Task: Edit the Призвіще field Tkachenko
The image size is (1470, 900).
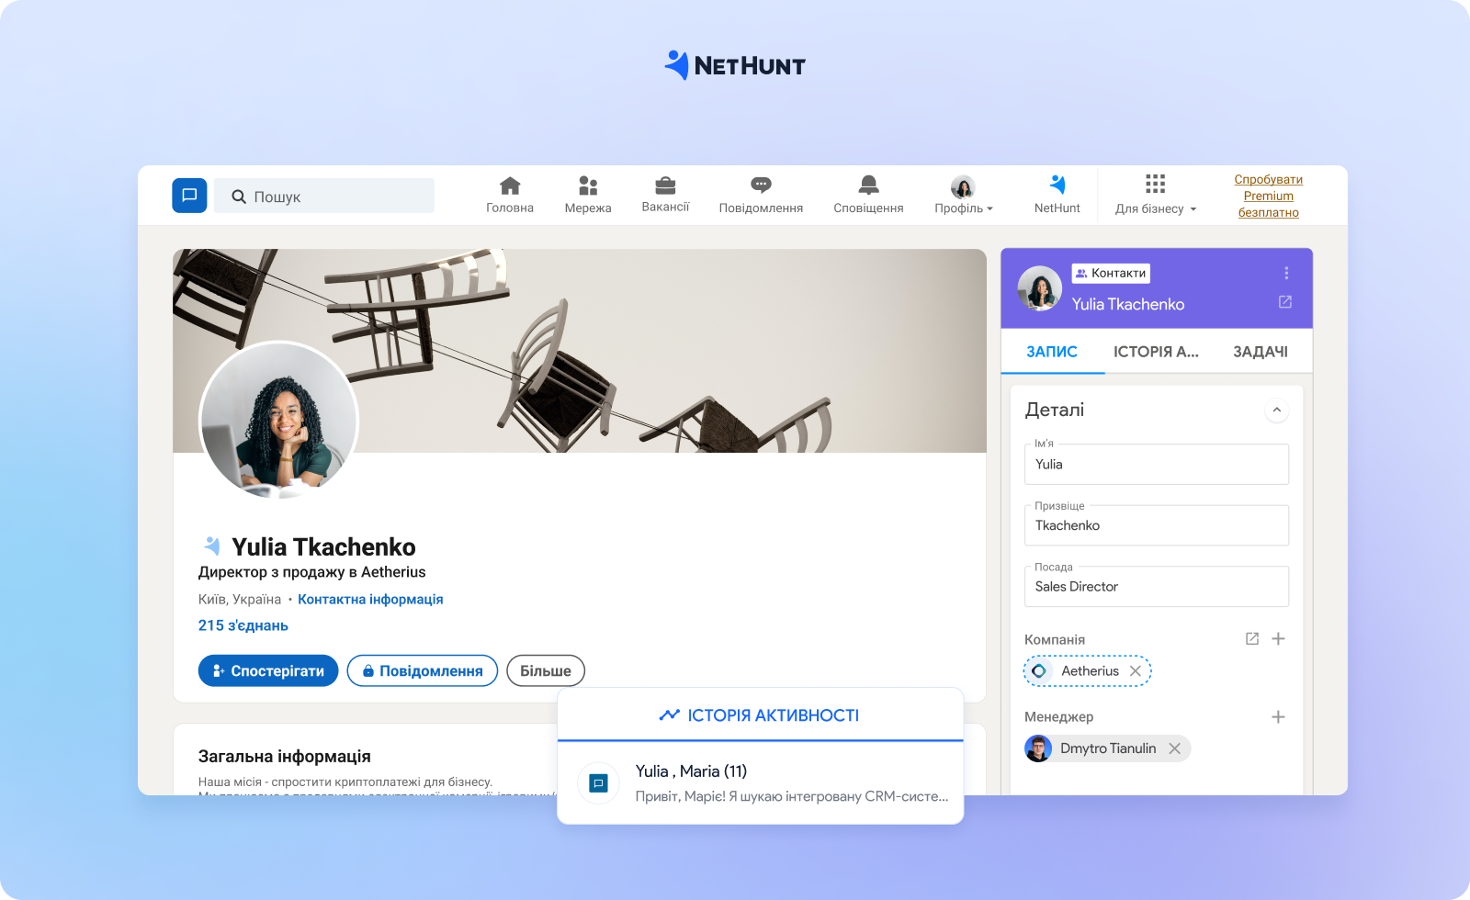Action: point(1157,525)
